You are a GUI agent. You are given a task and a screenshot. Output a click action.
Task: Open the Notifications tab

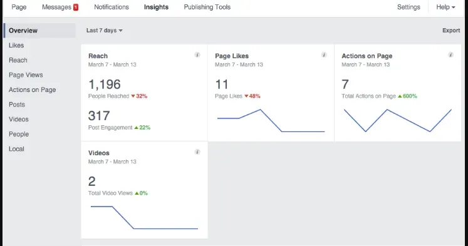coord(112,7)
